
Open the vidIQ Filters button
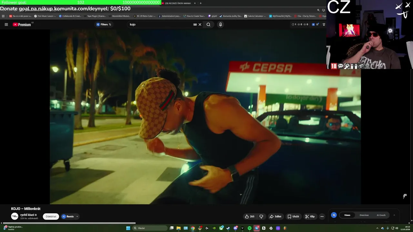(x=104, y=24)
